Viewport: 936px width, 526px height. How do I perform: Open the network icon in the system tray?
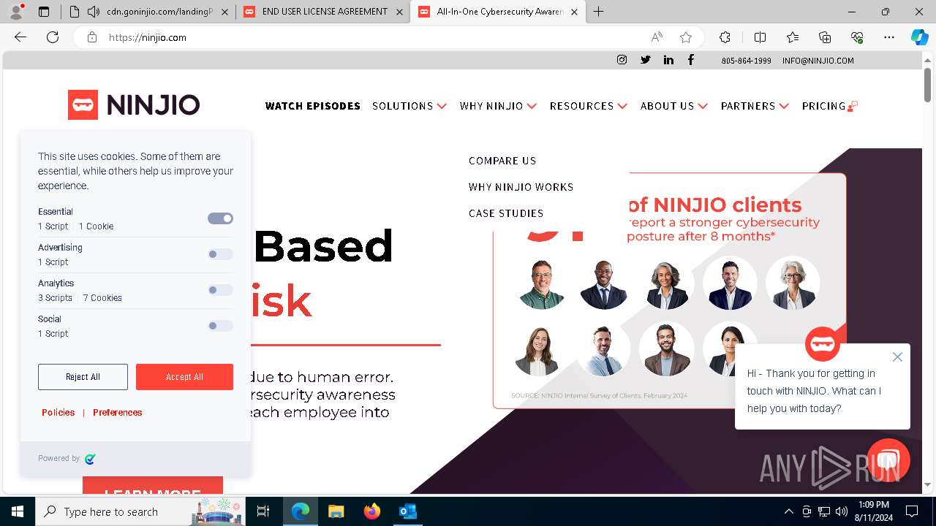824,511
